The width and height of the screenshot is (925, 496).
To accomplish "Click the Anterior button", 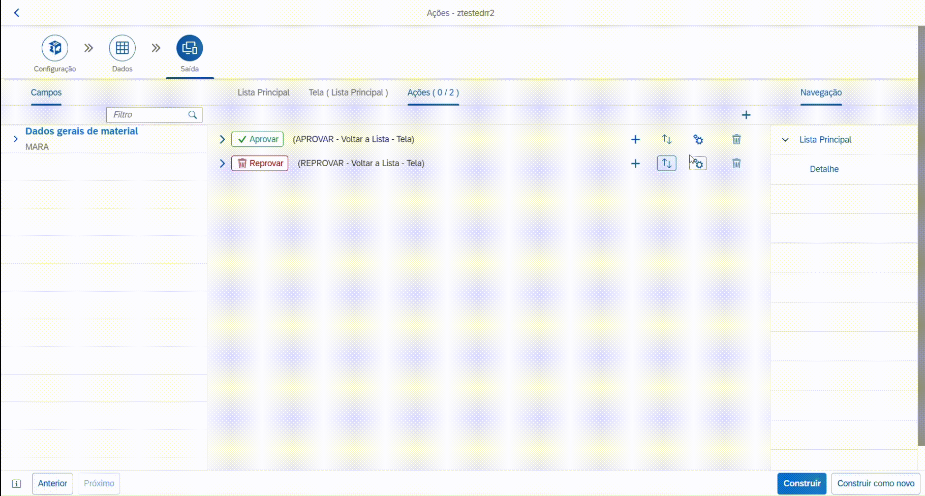I will 52,483.
